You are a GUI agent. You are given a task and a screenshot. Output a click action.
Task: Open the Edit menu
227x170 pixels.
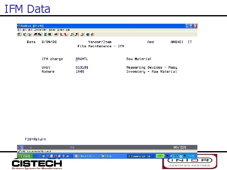25,30
